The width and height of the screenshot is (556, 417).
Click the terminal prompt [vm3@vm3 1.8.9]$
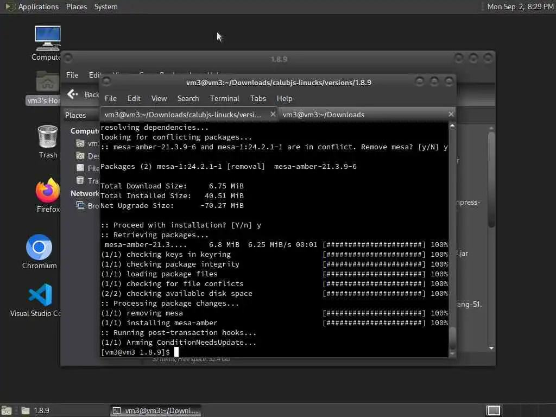click(x=135, y=352)
